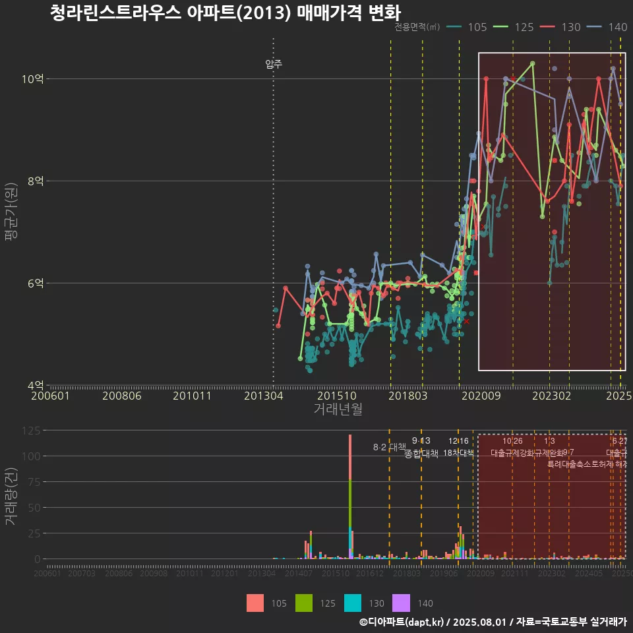The image size is (633, 633).
Task: Click the tallest trading volume bar
Action: (x=350, y=497)
